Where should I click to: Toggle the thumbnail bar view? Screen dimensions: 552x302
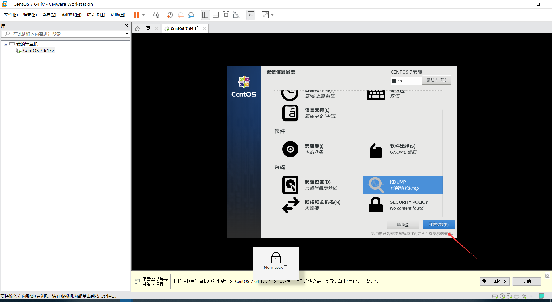click(216, 15)
